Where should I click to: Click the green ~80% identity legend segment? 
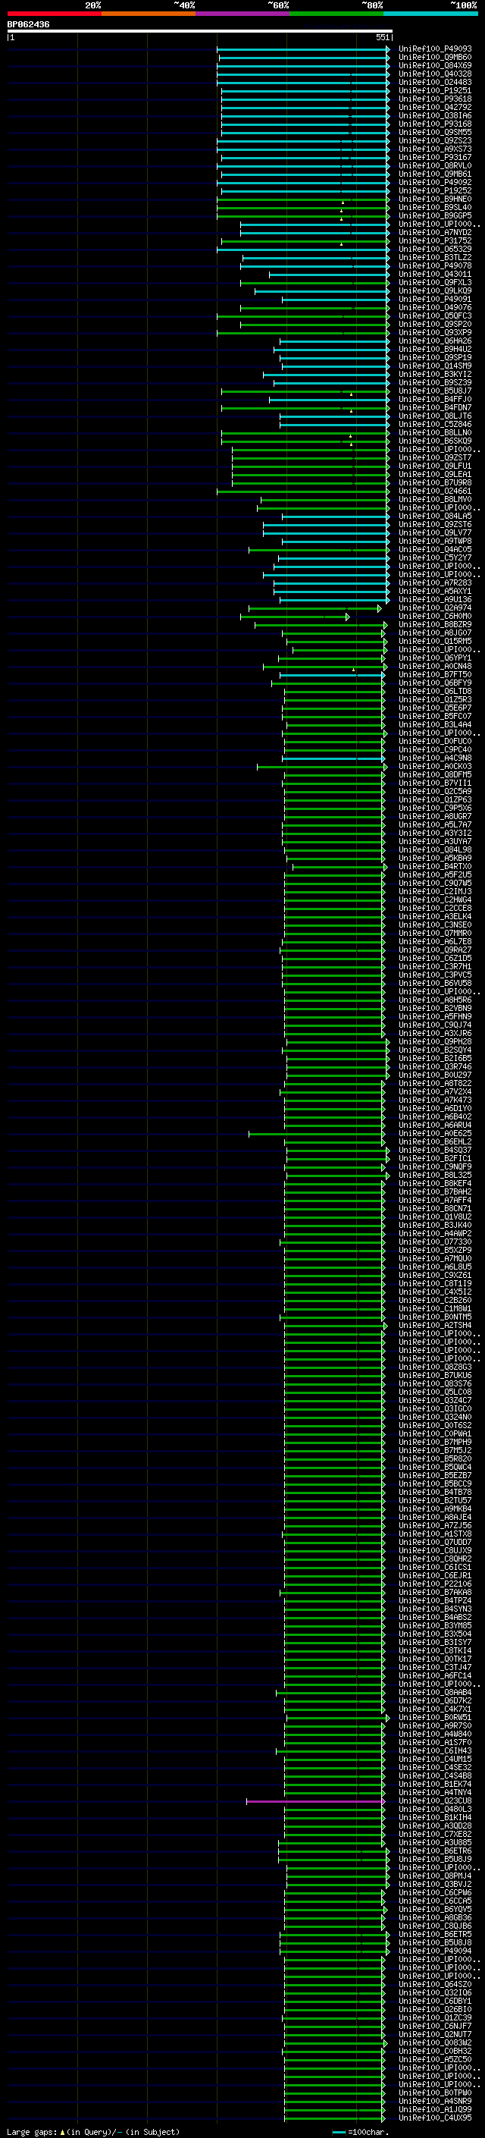[336, 14]
